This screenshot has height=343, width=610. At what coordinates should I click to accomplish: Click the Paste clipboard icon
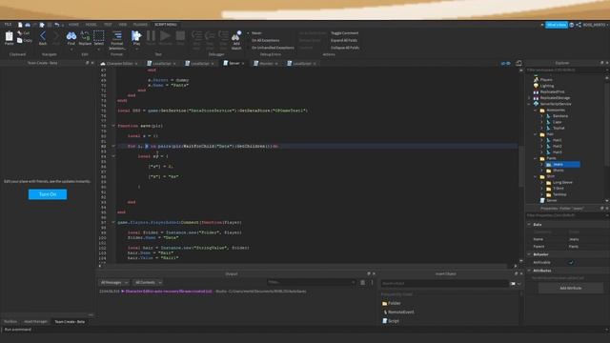(9, 37)
